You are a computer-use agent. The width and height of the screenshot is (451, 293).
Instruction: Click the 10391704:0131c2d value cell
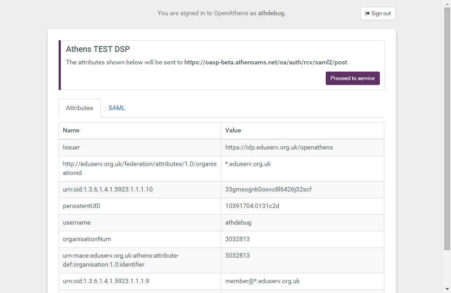(x=252, y=206)
